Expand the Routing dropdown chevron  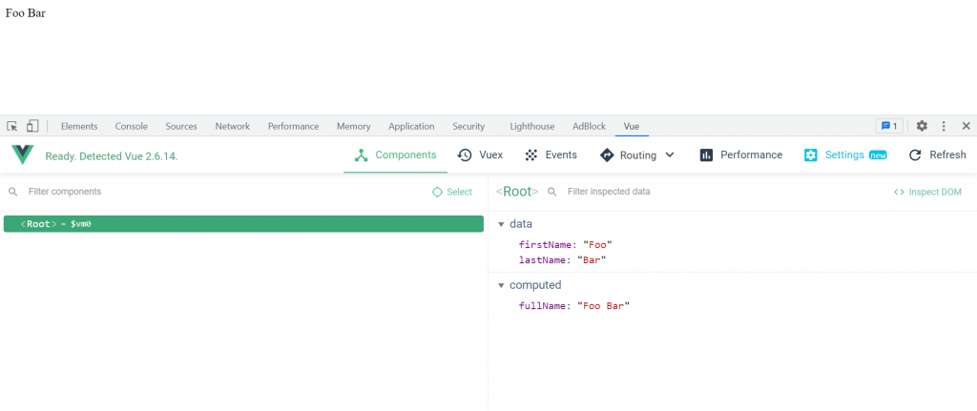click(x=670, y=155)
